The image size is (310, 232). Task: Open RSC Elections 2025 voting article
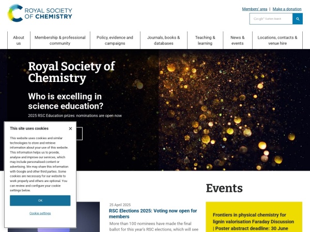[x=153, y=213]
